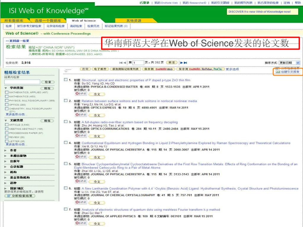Collapse the 学科类别 refine section

click(x=6, y=88)
